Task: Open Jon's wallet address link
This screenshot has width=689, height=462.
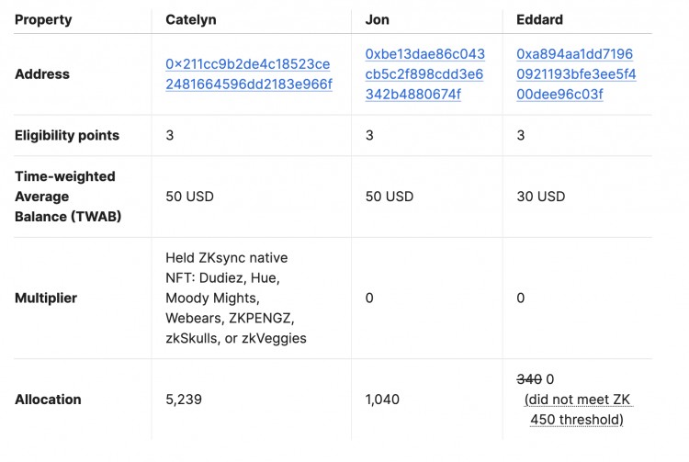Action: (425, 73)
